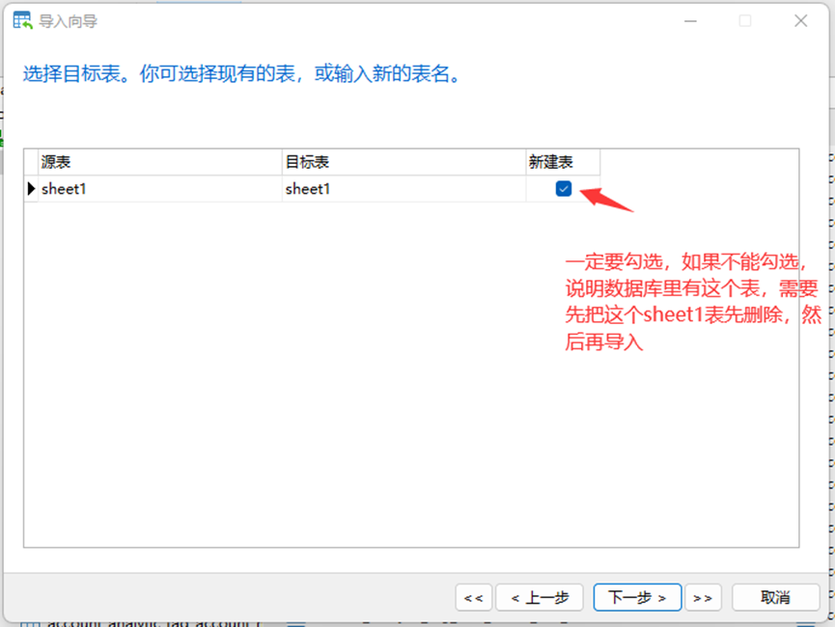Image resolution: width=835 pixels, height=627 pixels.
Task: Click the import wizard icon in title bar
Action: (x=21, y=21)
